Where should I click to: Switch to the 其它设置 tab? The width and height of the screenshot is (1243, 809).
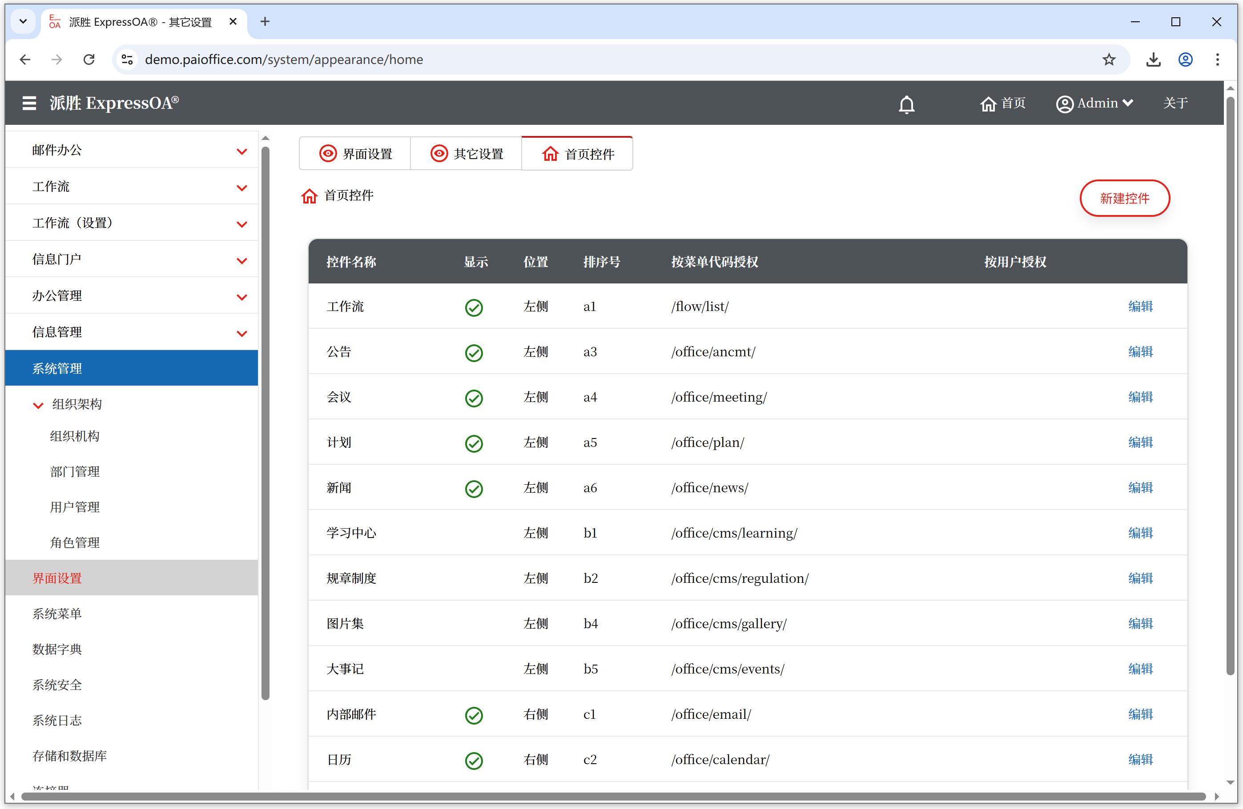click(x=467, y=154)
